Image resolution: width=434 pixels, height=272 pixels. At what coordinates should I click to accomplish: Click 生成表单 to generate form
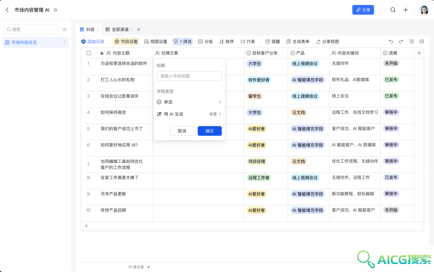click(x=298, y=41)
